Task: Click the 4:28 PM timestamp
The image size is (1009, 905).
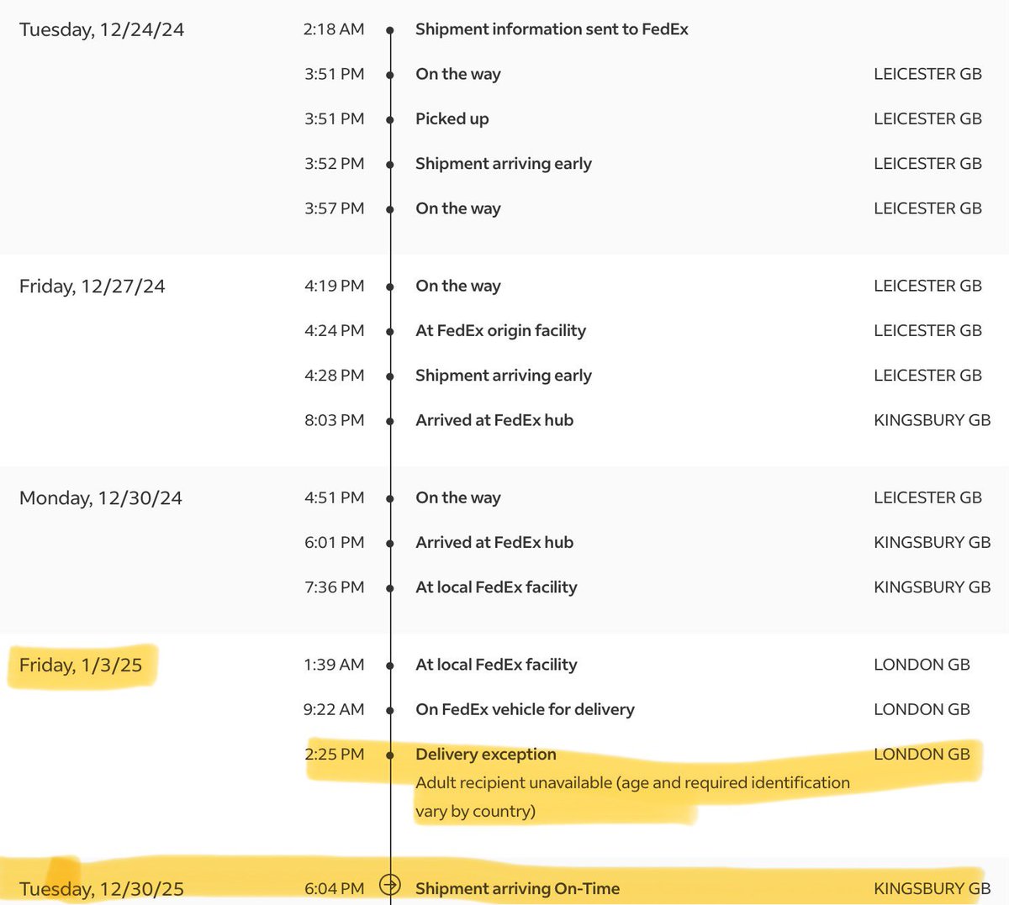Action: point(335,375)
